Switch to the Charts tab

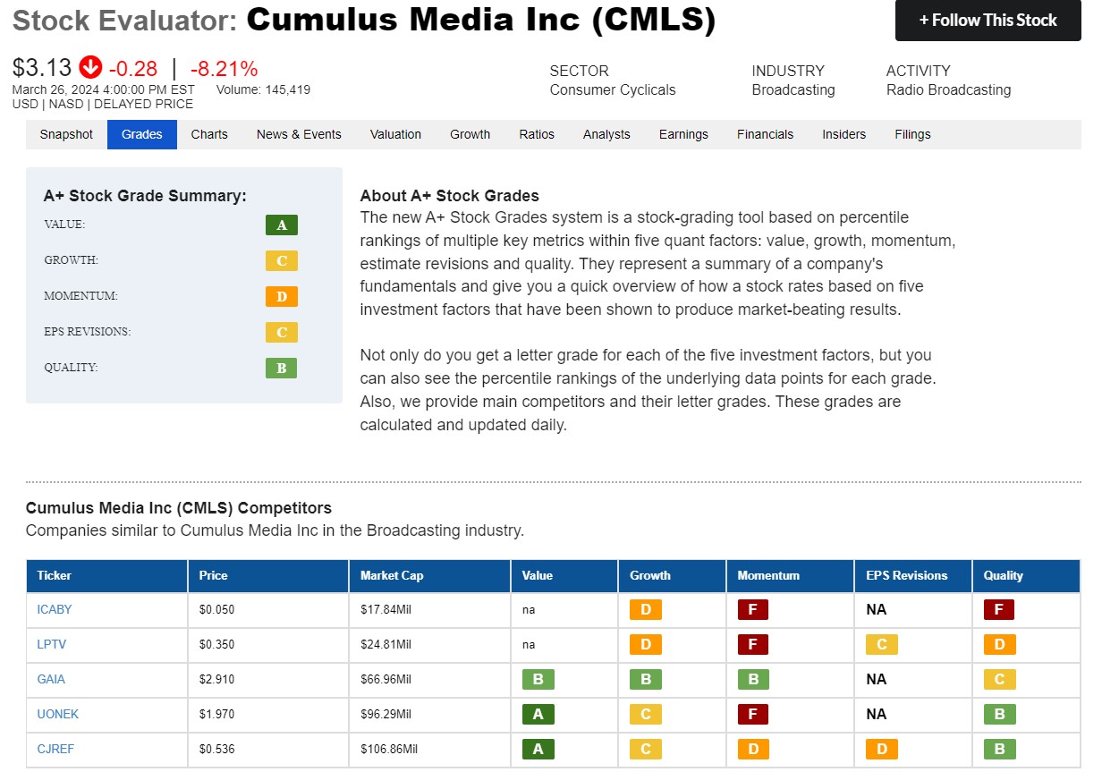tap(209, 134)
